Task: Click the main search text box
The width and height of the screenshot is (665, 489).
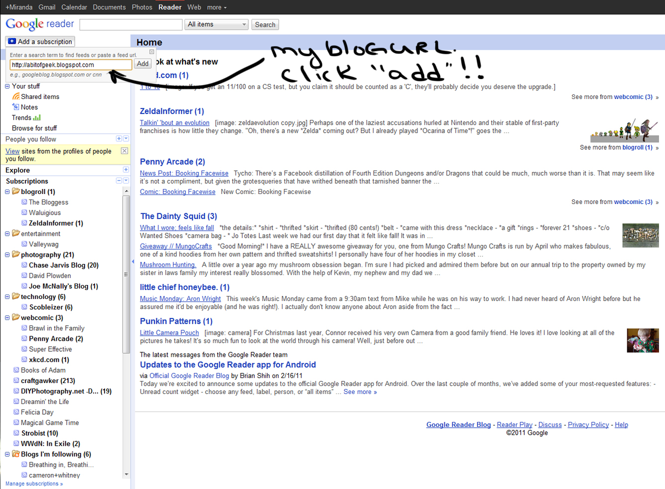Action: [x=131, y=24]
